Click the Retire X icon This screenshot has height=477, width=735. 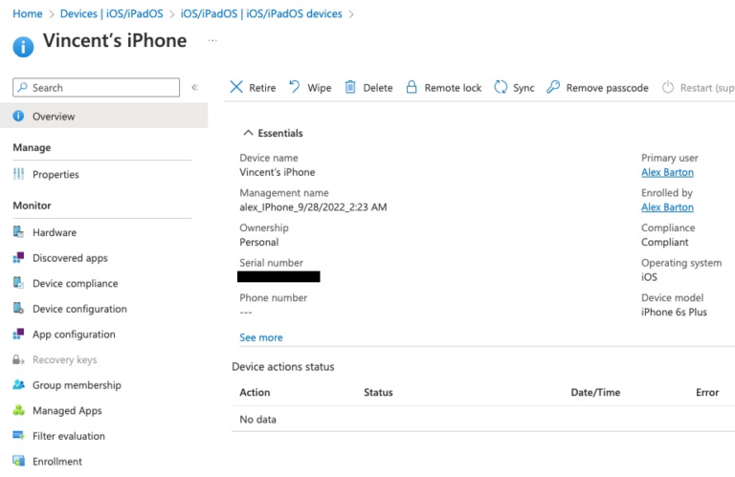236,87
